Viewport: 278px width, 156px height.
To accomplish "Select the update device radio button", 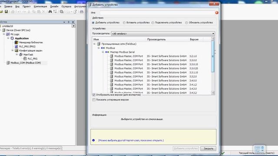I will click(x=186, y=23).
